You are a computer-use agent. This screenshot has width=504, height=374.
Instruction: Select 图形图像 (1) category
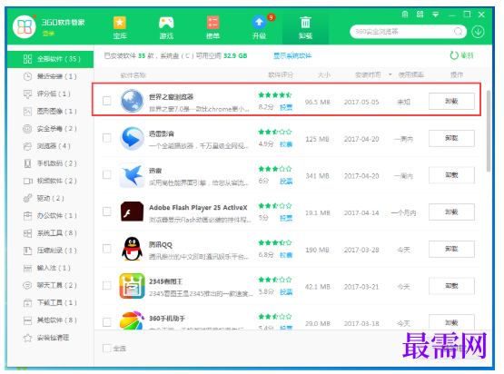tap(51, 111)
